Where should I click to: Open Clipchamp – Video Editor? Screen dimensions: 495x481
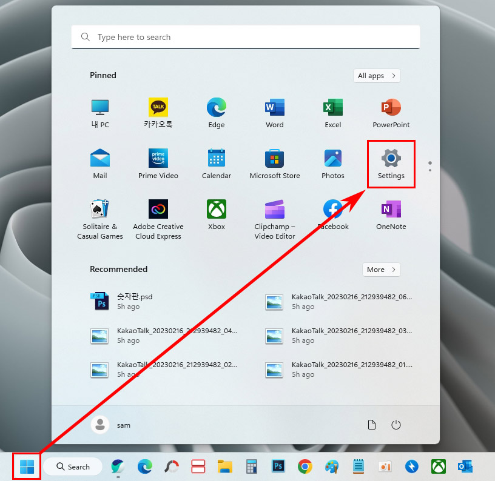pyautogui.click(x=275, y=220)
